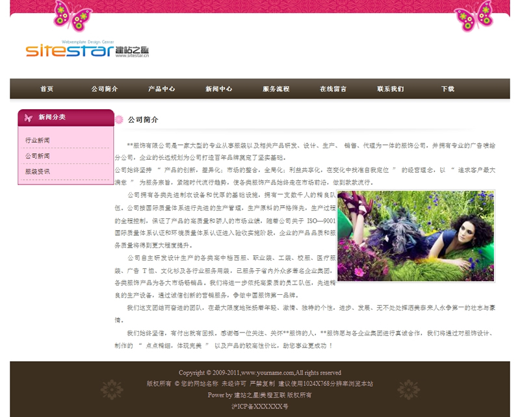
Task: Navigate to 在线留言 page
Action: [333, 89]
